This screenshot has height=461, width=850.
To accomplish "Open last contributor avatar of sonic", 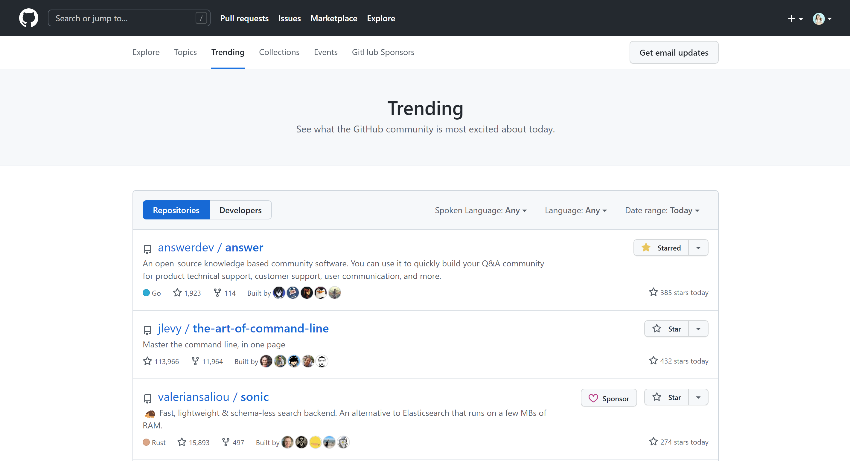I will [343, 442].
